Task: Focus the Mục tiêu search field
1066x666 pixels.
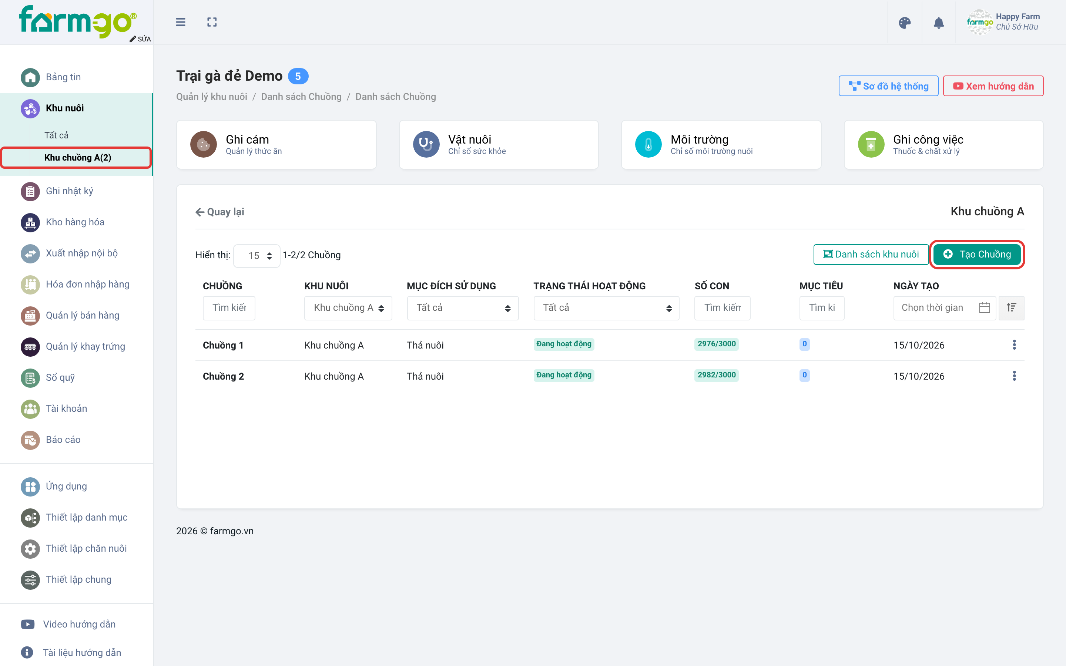Action: (x=822, y=307)
